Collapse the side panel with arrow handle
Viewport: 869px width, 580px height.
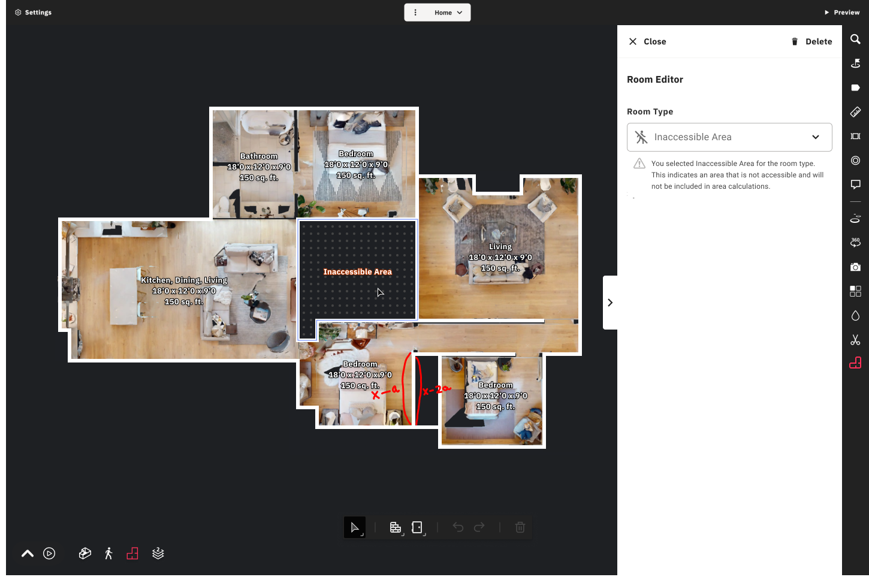tap(610, 303)
